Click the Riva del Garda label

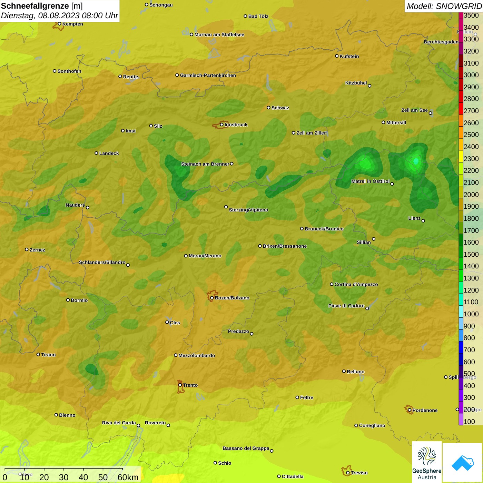[x=119, y=423]
